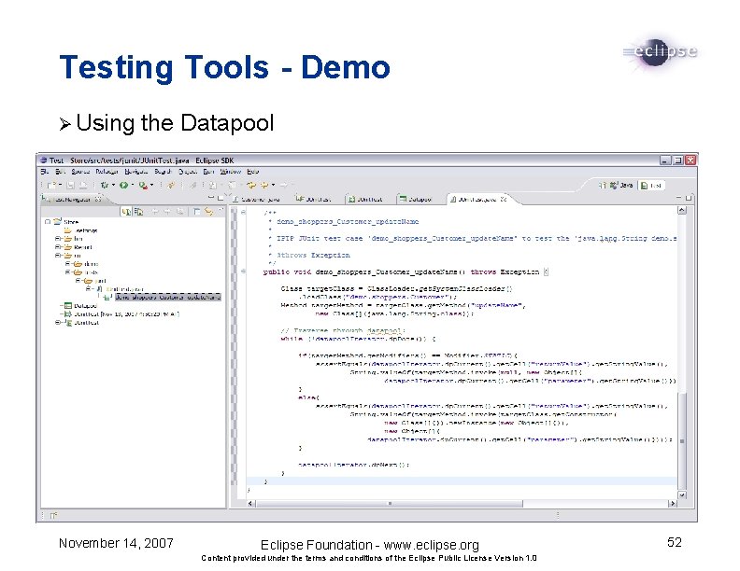Open the File menu

coord(44,172)
